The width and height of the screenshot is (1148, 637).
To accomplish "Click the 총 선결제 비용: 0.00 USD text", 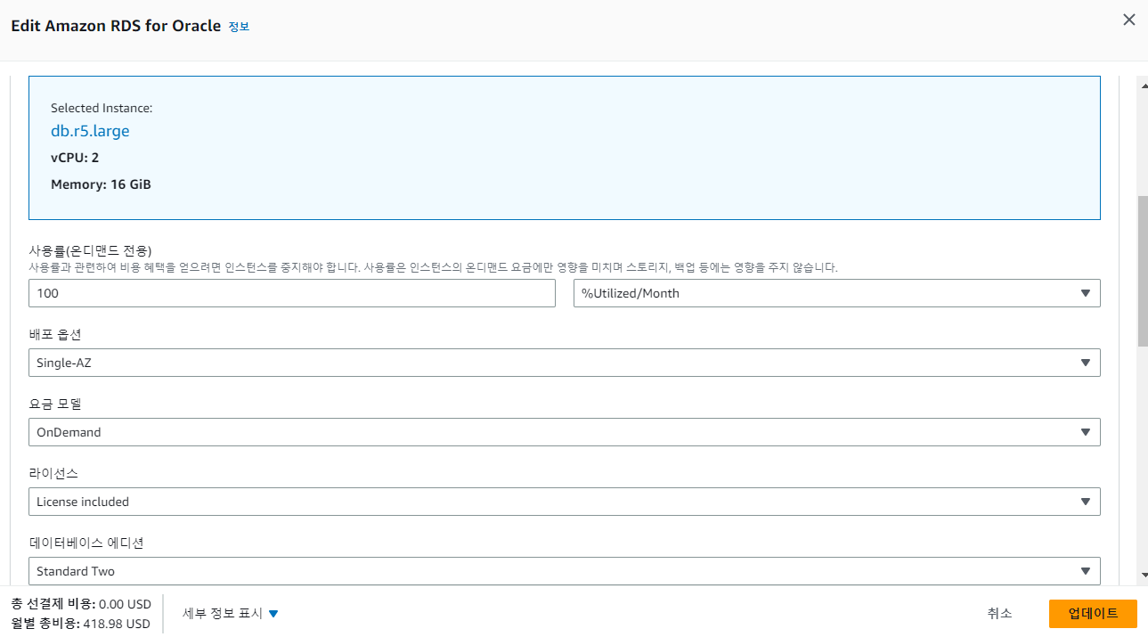I will [x=81, y=604].
